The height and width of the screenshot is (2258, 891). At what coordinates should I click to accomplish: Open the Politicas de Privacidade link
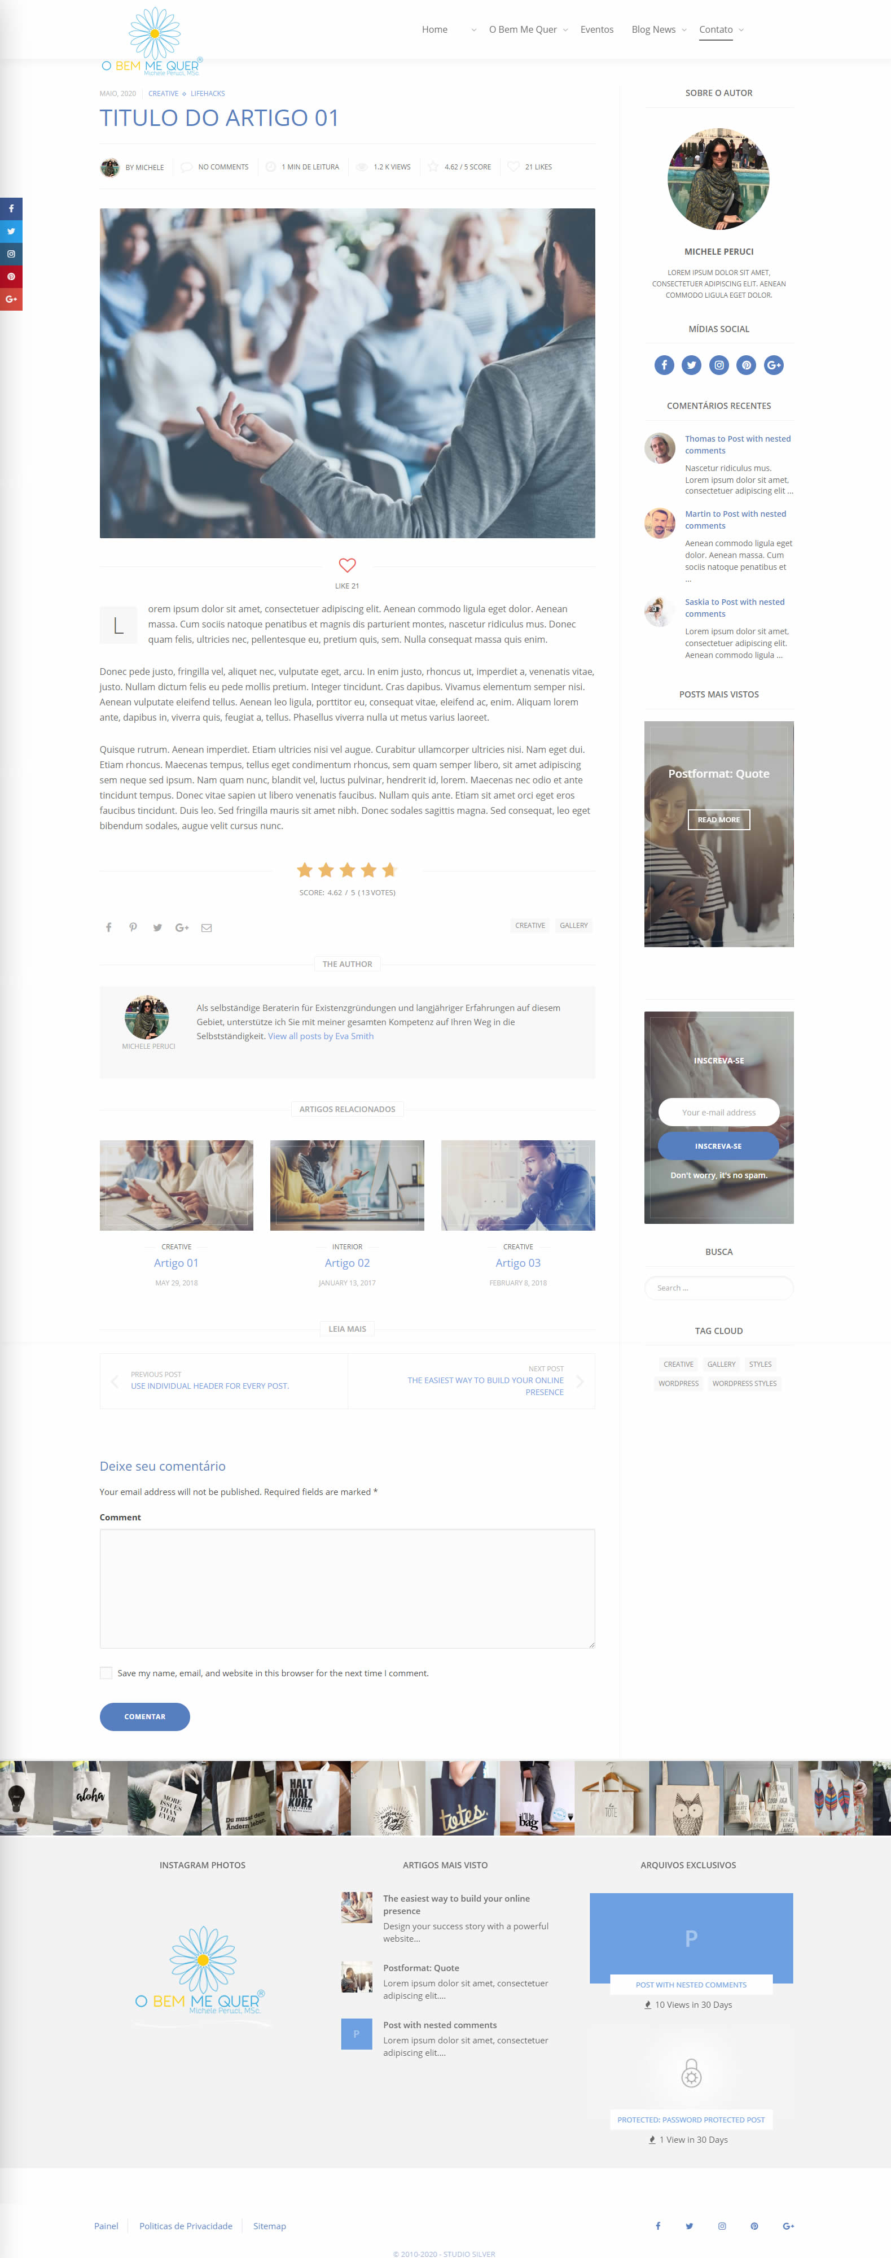[186, 2226]
